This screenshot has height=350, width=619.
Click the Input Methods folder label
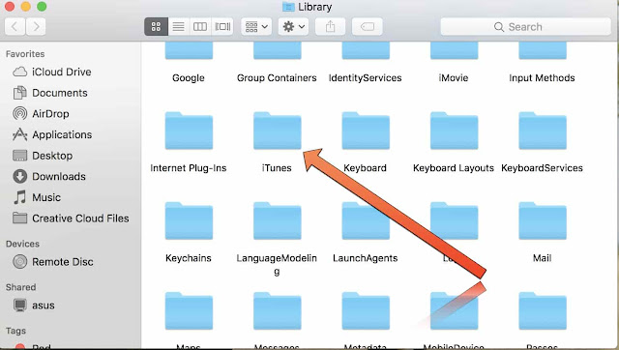coord(542,78)
